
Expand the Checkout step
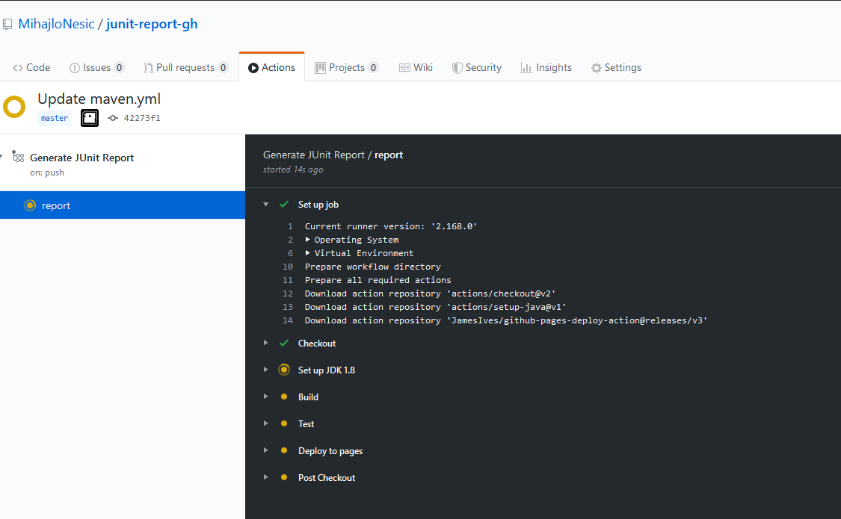click(266, 343)
